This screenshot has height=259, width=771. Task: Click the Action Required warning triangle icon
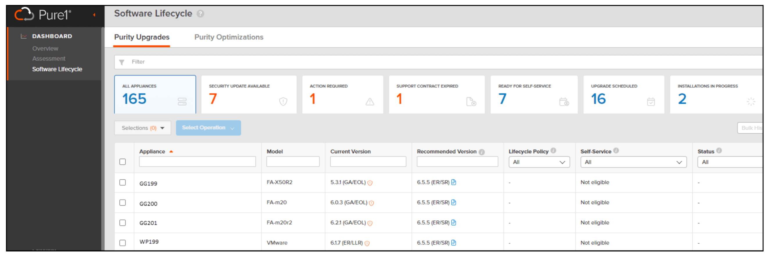point(370,102)
